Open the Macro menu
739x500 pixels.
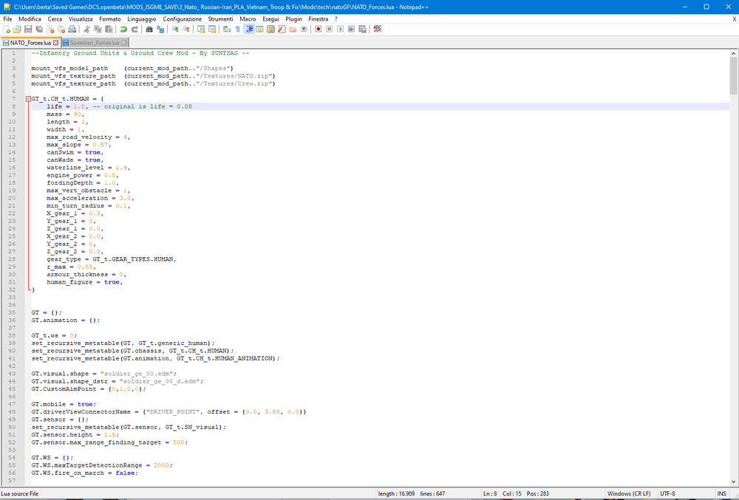[x=248, y=18]
